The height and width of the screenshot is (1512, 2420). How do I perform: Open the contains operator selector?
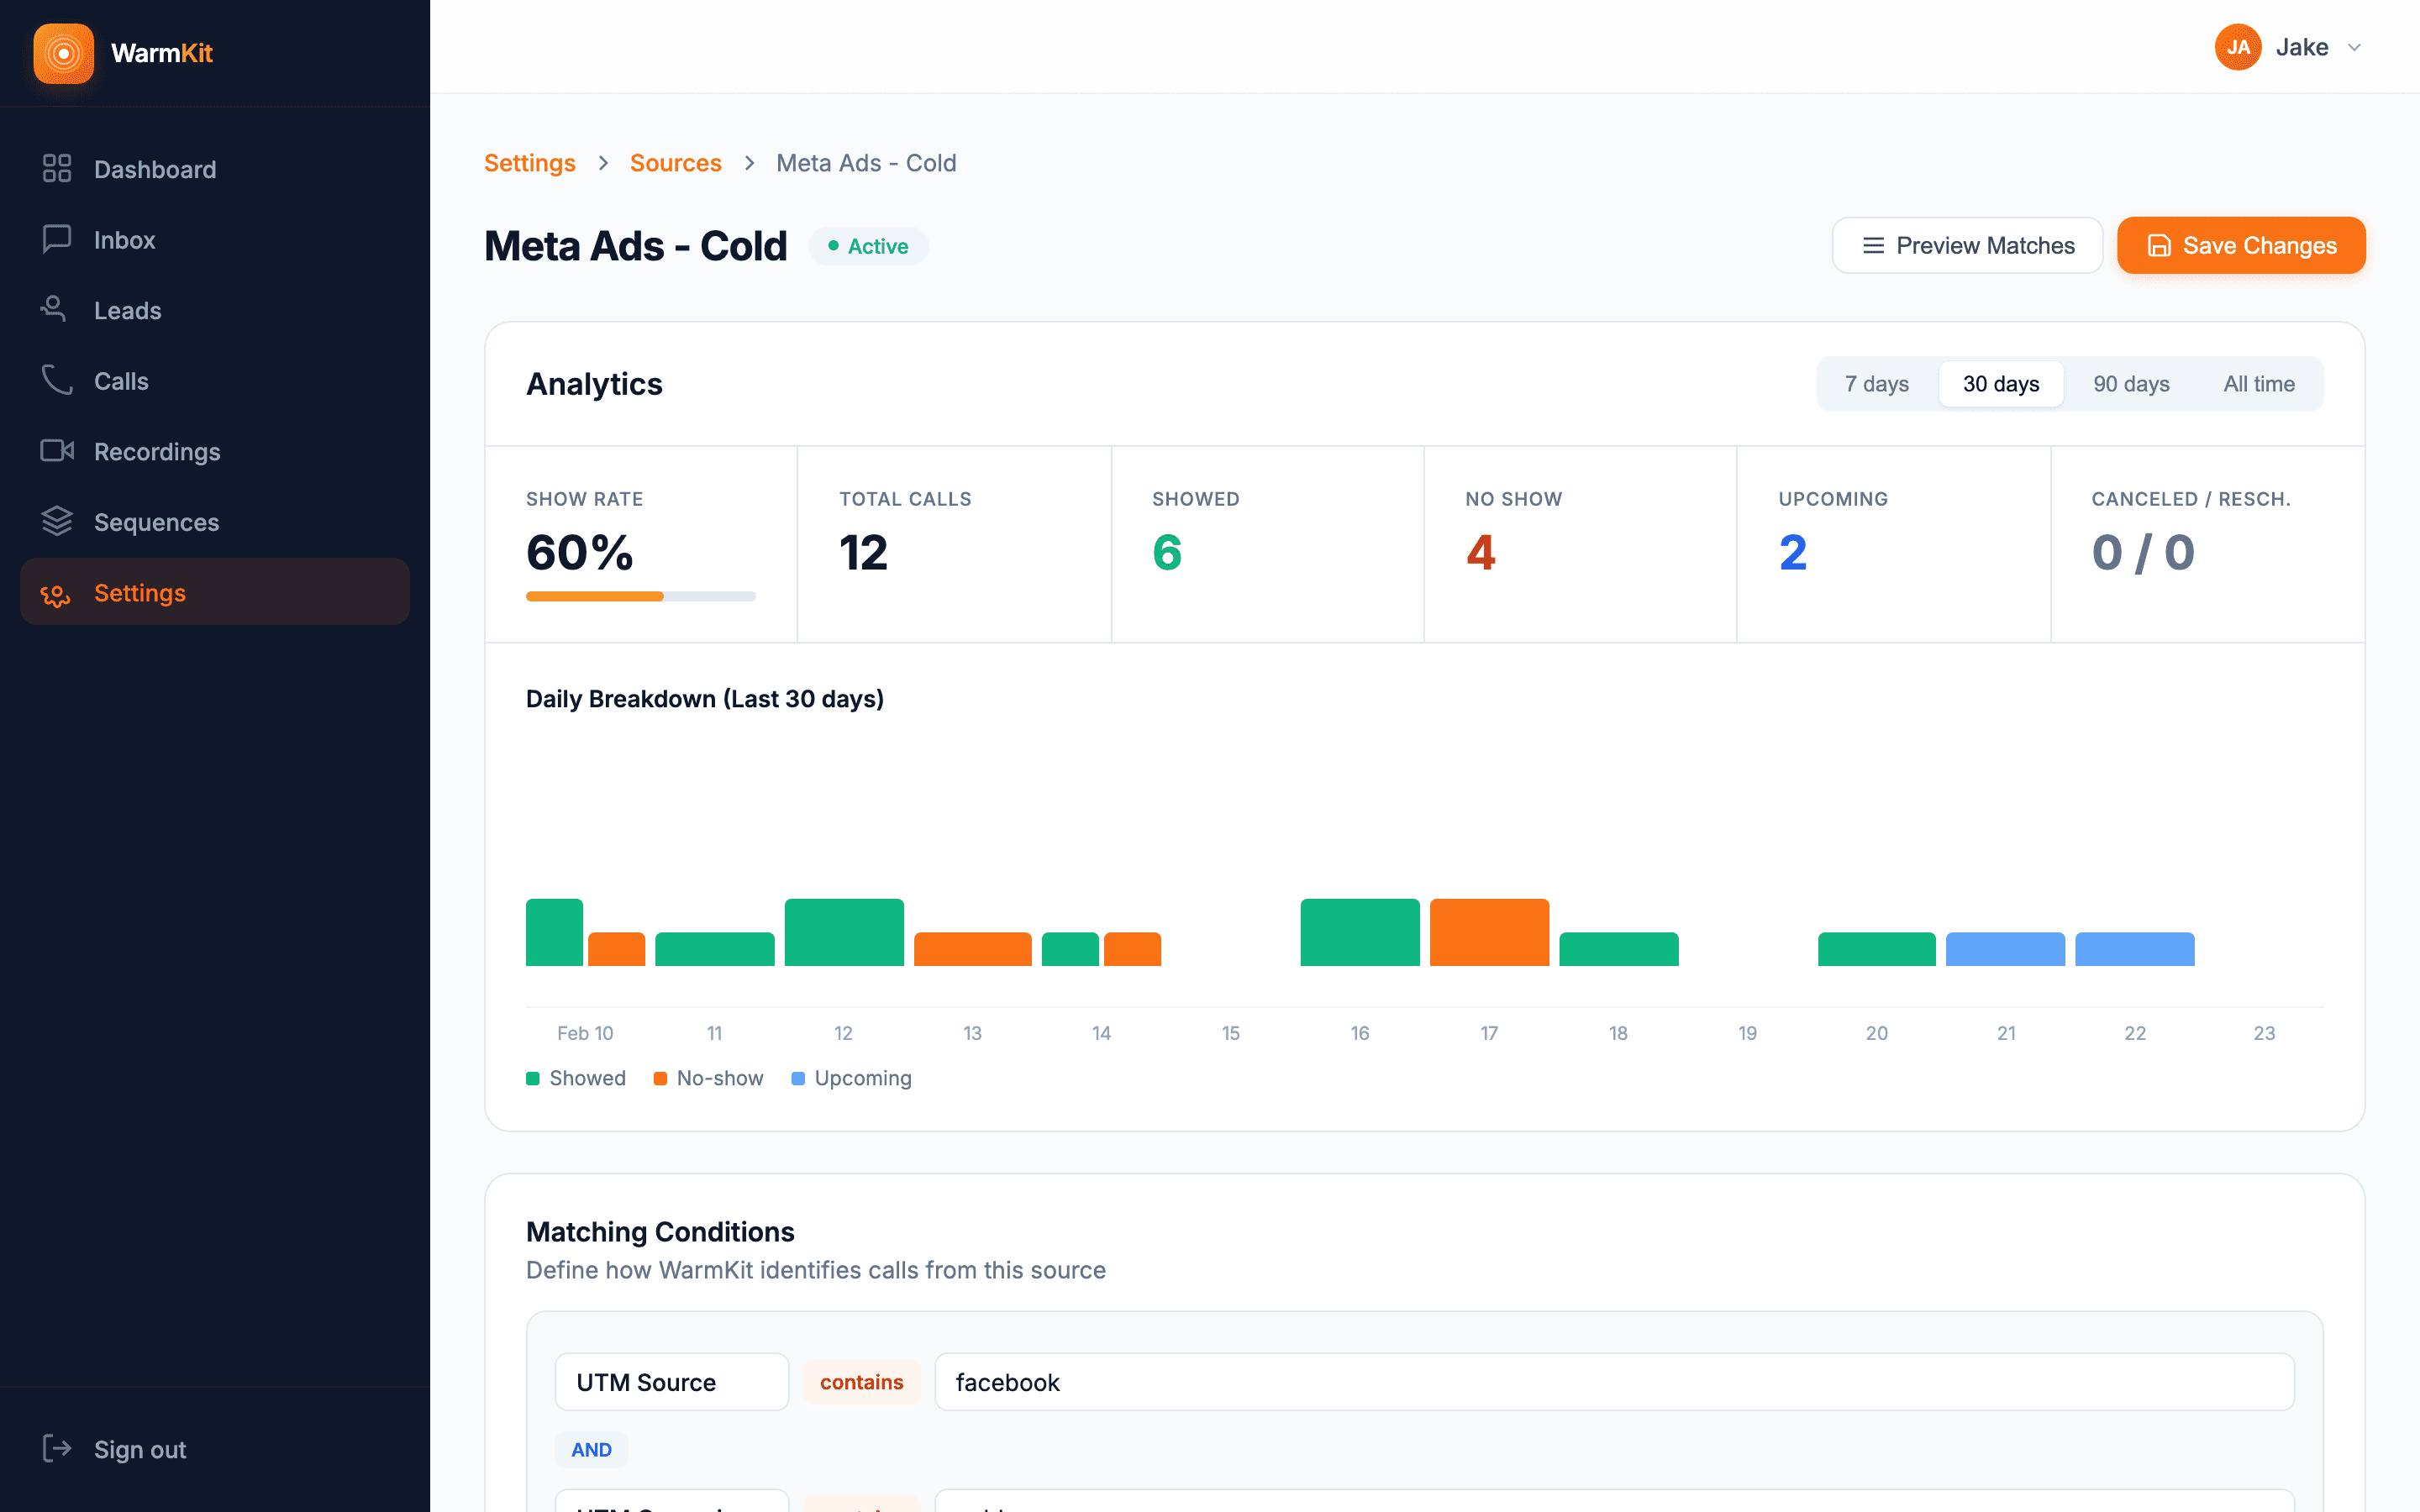point(861,1382)
